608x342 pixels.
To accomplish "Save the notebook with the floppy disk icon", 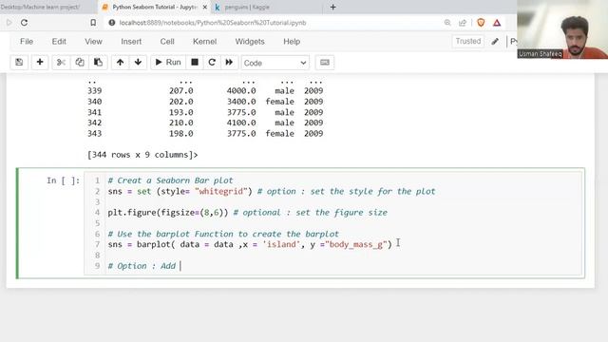I will (19, 62).
